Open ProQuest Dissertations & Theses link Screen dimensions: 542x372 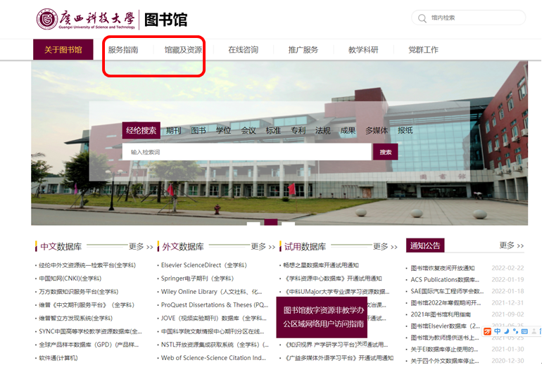(215, 305)
